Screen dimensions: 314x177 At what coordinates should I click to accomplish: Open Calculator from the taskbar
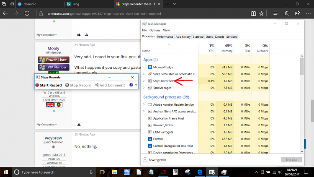175,172
